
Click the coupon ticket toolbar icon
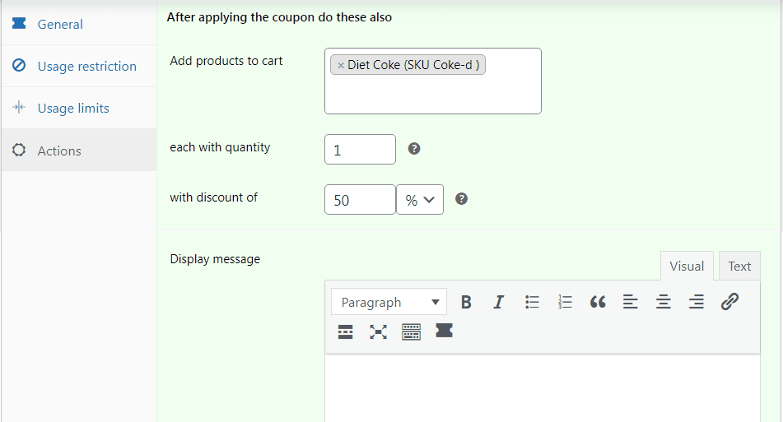click(x=445, y=331)
